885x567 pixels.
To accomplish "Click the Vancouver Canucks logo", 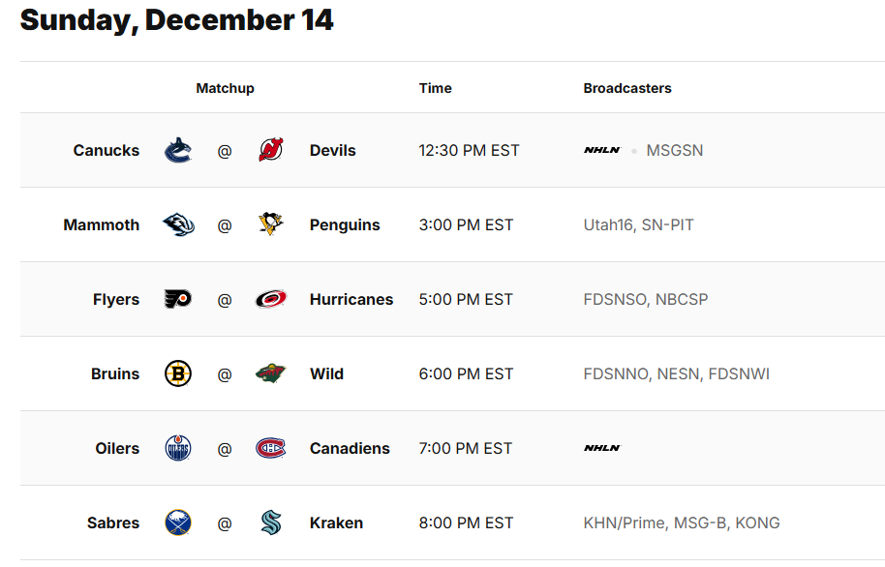I will tap(178, 150).
